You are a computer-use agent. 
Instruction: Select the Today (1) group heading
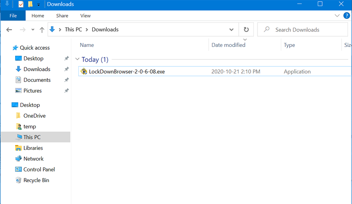click(x=95, y=60)
